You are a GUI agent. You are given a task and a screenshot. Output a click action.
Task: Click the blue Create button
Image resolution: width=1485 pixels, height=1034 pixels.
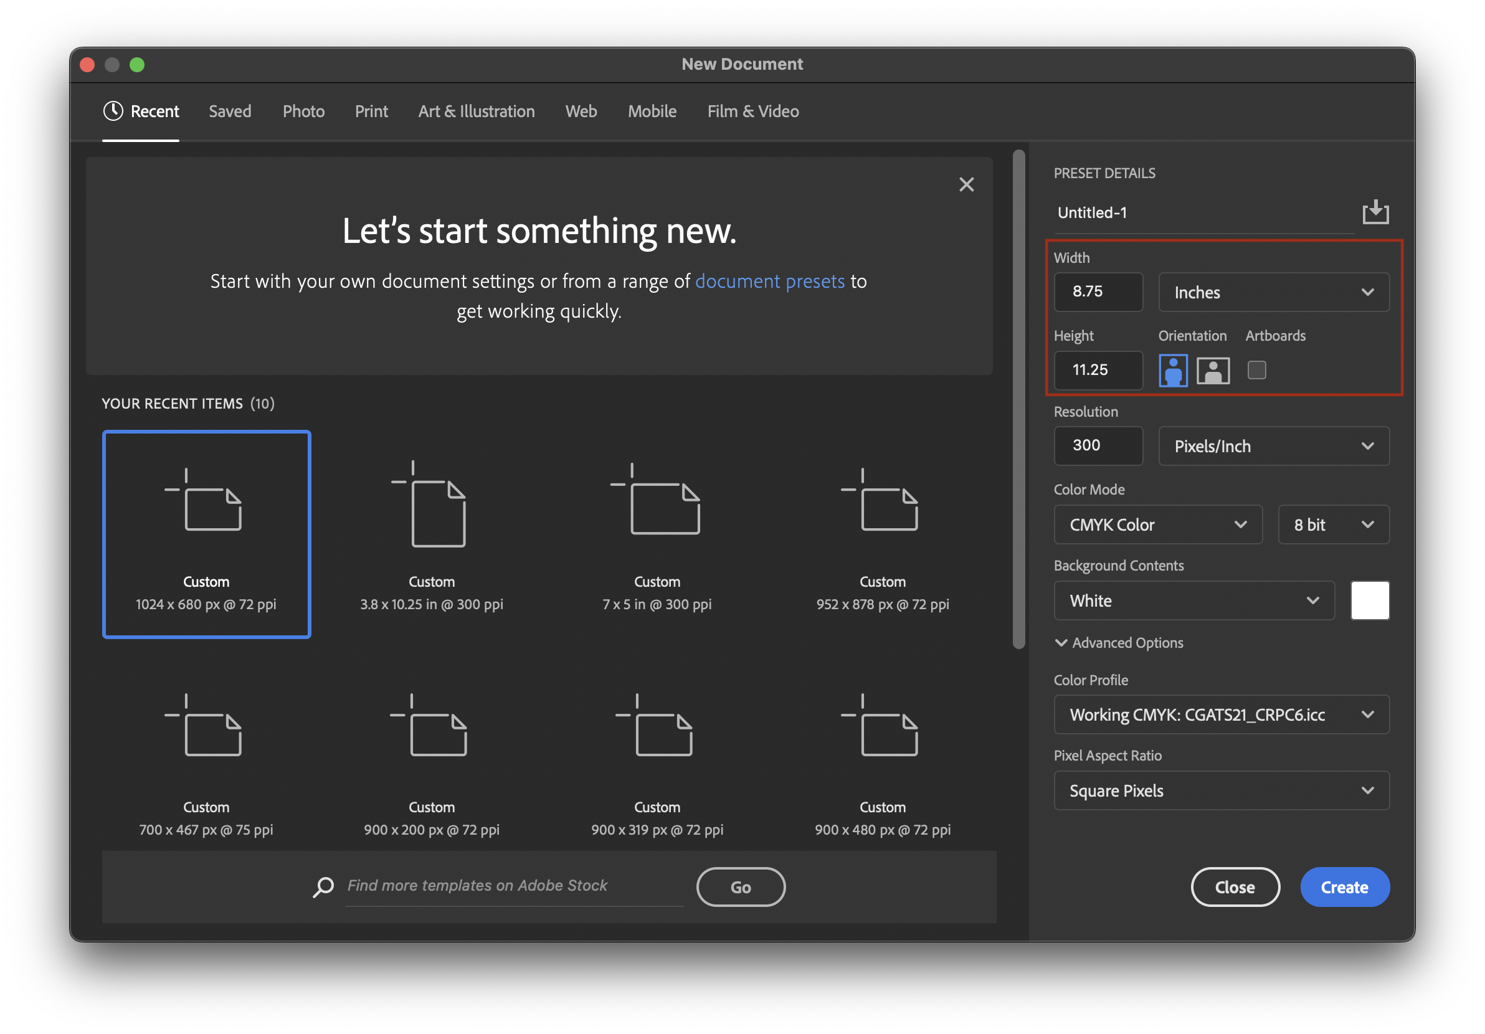1344,887
